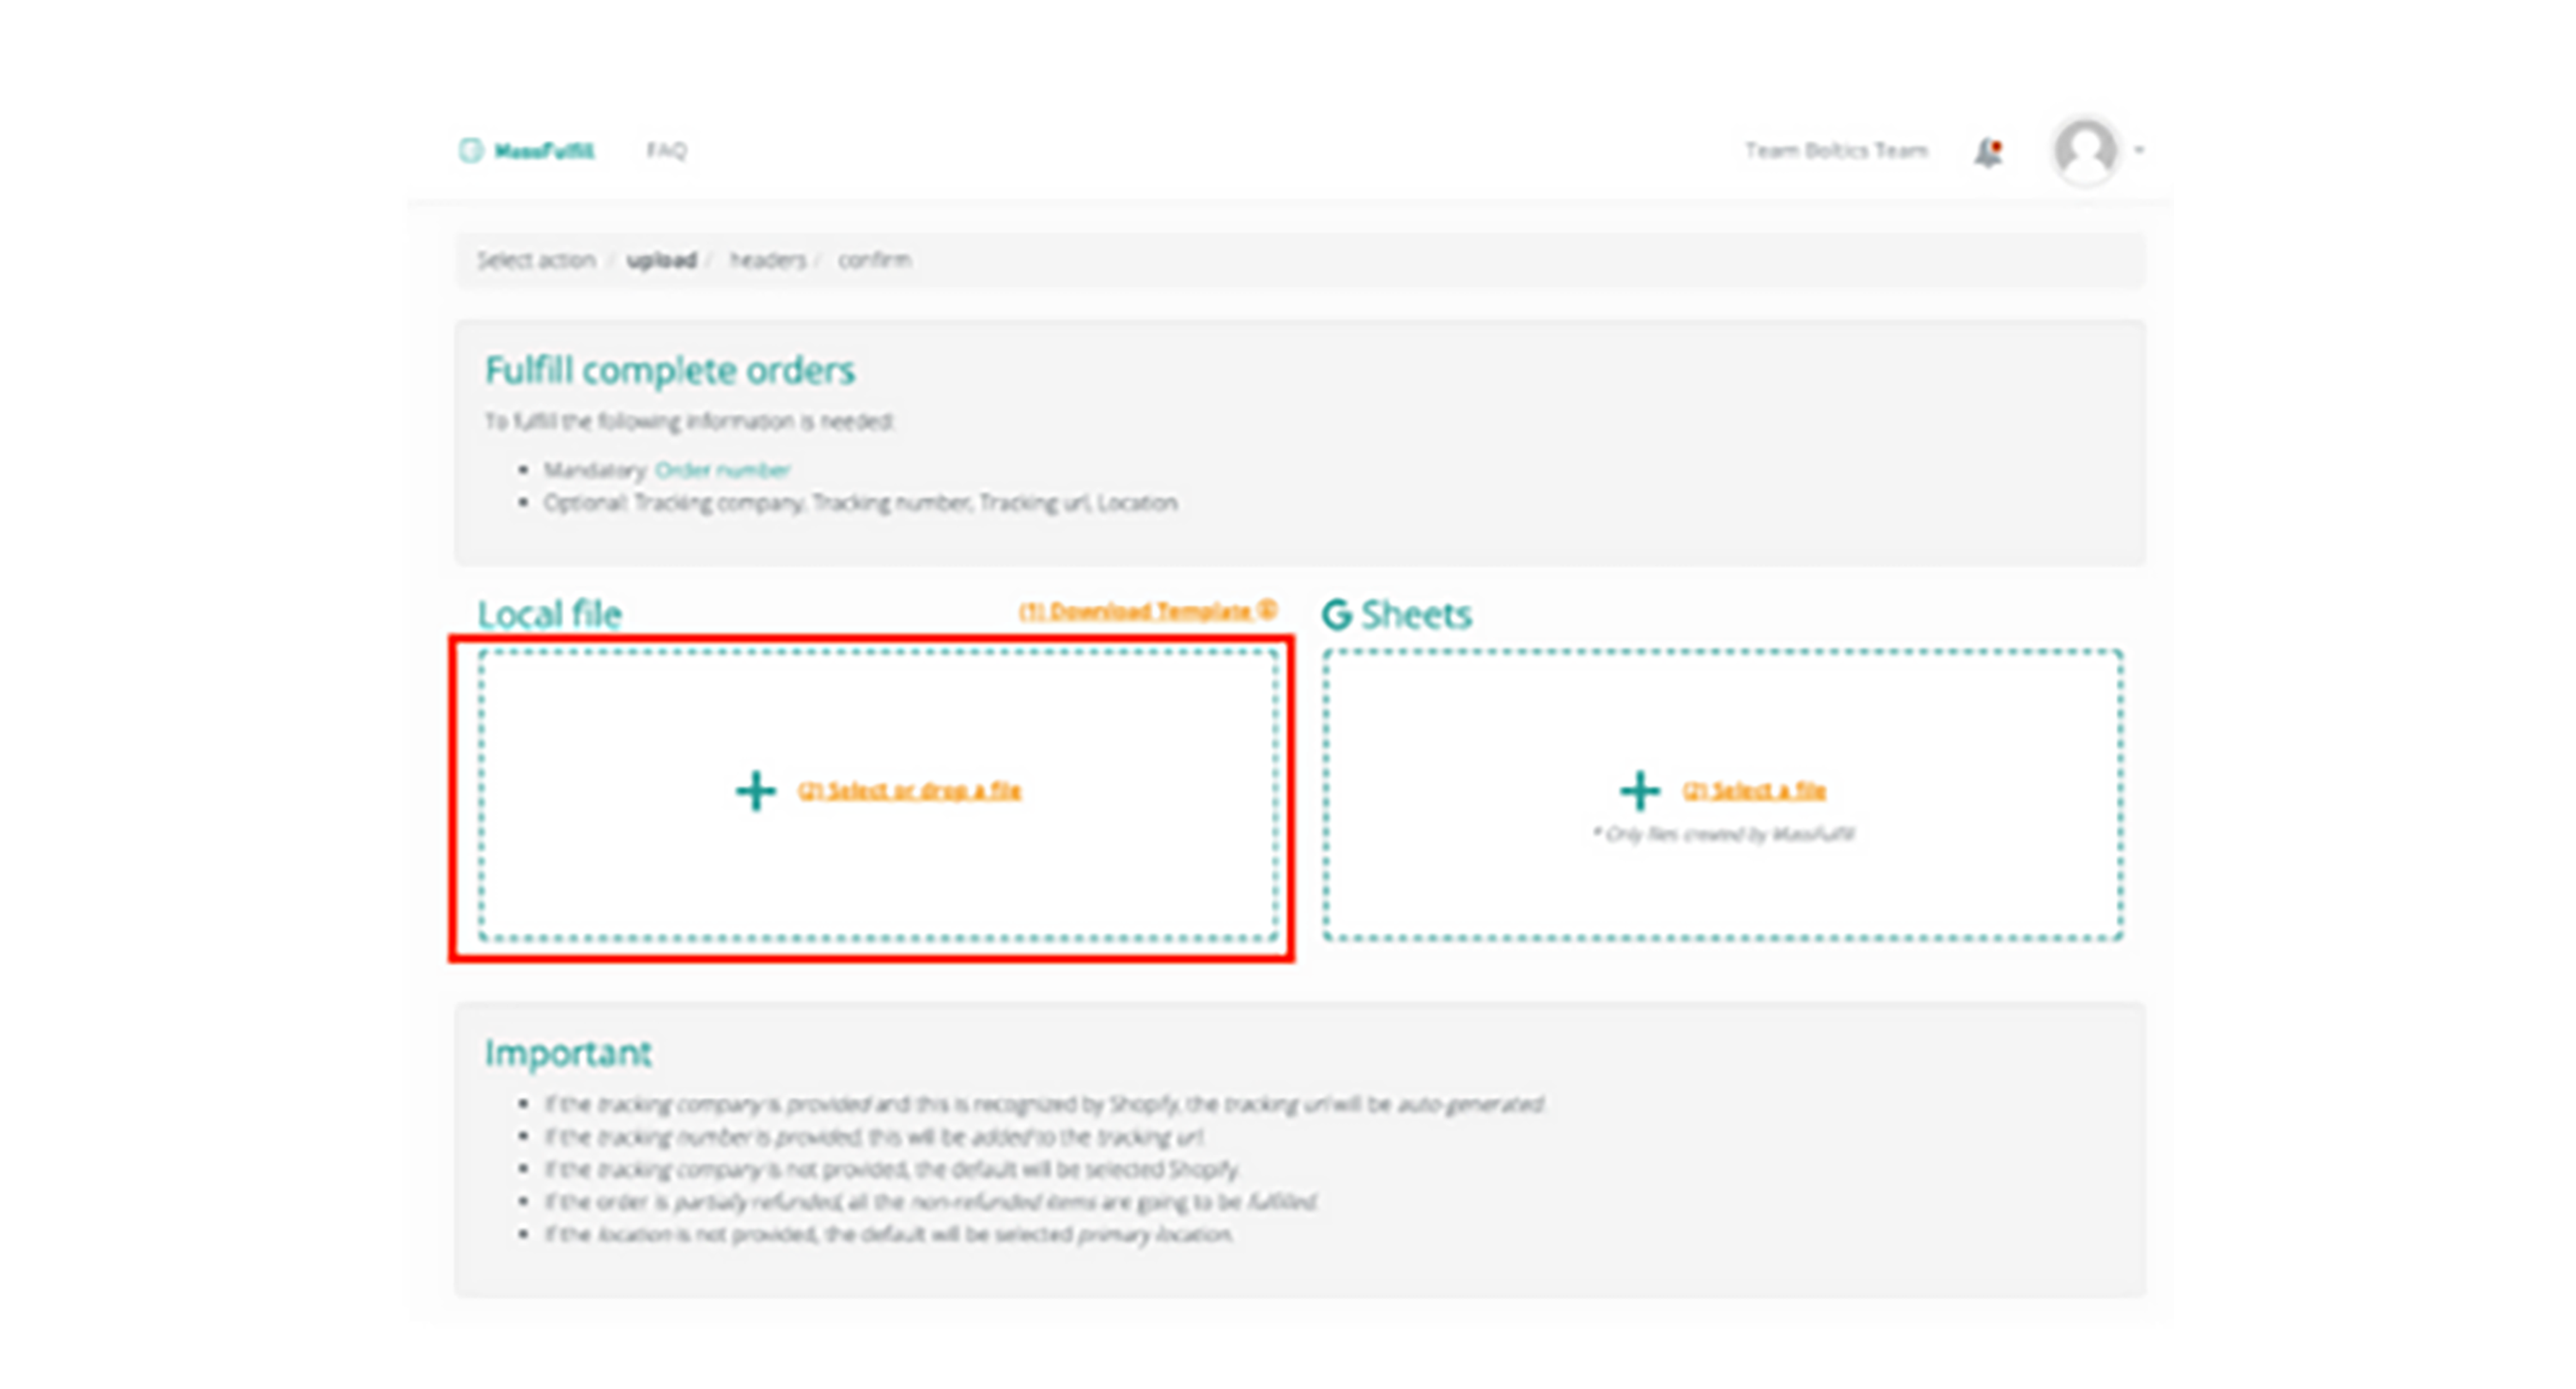Click the plus icon under Local file
The height and width of the screenshot is (1389, 2576).
pyautogui.click(x=755, y=791)
